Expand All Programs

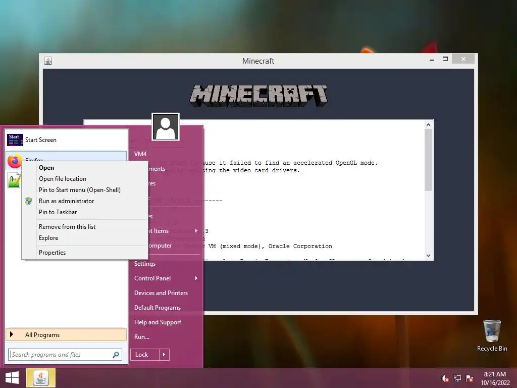pos(66,335)
